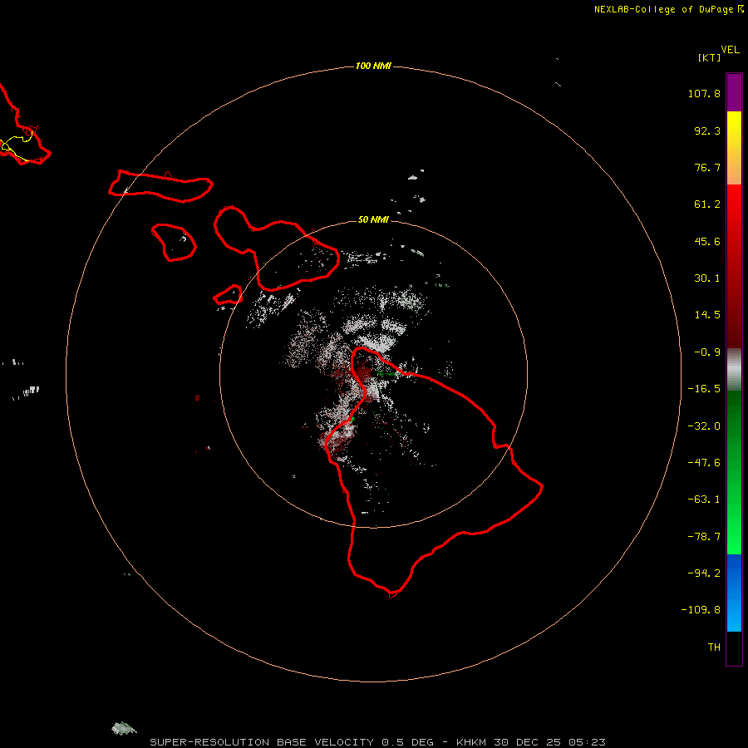Pick the blue segment of the color bar
The width and height of the screenshot is (748, 748).
(x=734, y=593)
